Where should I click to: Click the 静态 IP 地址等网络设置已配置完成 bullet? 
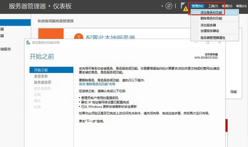(x=105, y=102)
